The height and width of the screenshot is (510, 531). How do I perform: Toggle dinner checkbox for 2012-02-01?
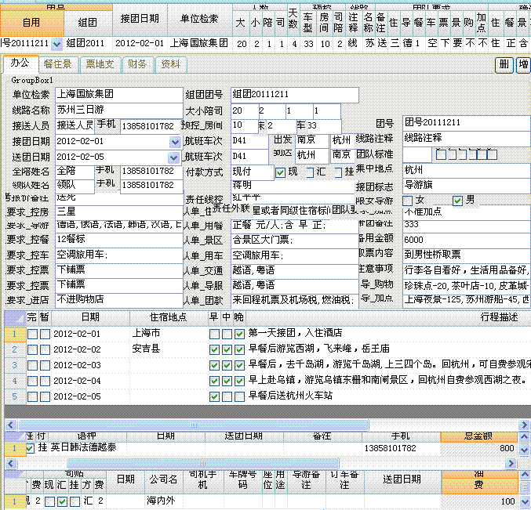click(x=239, y=335)
